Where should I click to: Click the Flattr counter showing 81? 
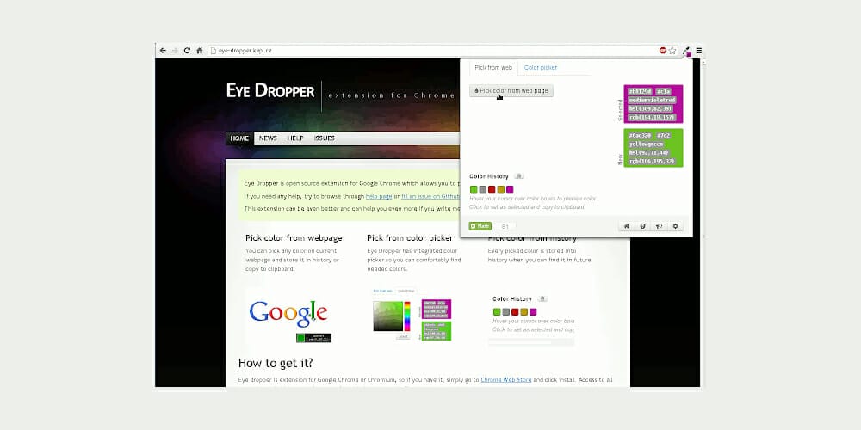pyautogui.click(x=505, y=226)
